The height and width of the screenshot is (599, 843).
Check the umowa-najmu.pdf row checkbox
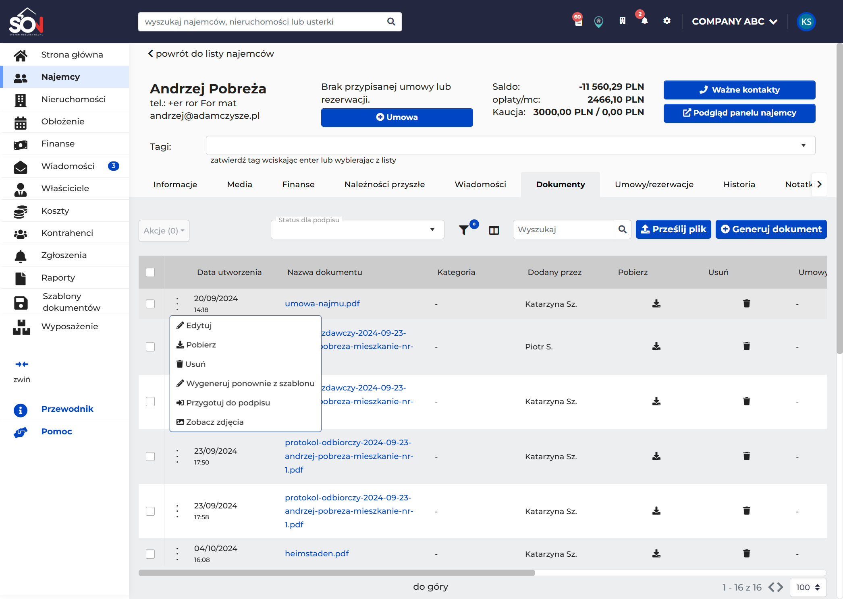(150, 304)
